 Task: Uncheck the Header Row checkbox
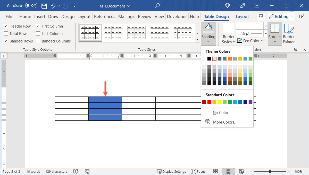(6, 26)
